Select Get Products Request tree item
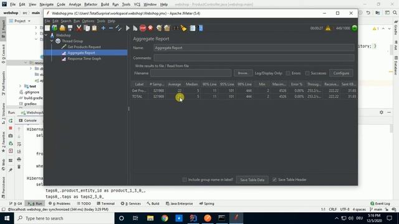The height and width of the screenshot is (224, 399). (84, 47)
